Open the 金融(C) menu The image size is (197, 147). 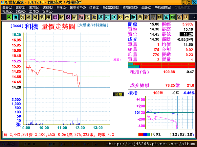tap(146, 8)
